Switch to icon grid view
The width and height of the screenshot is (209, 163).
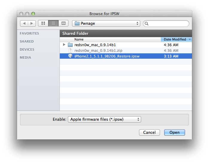tap(43, 23)
